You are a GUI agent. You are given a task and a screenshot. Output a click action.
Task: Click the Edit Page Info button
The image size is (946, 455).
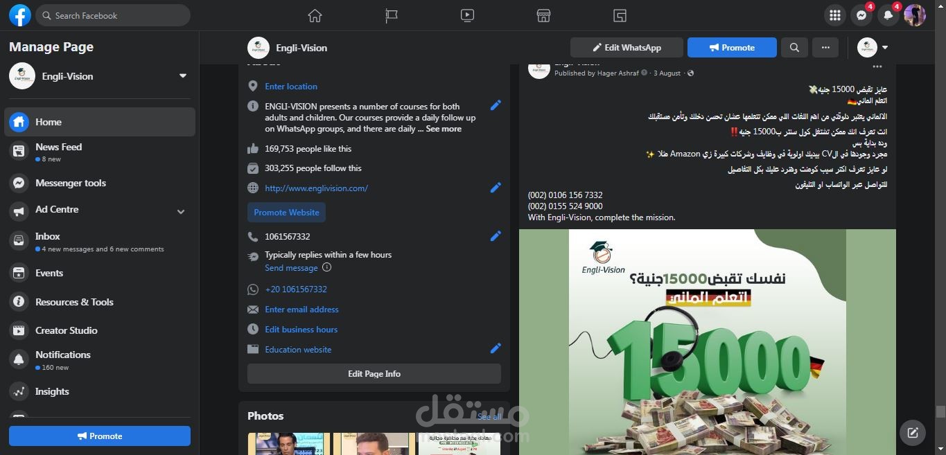[374, 373]
